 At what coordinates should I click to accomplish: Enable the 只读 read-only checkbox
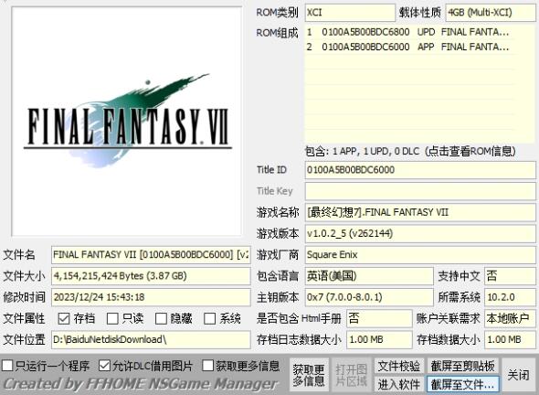[112, 318]
